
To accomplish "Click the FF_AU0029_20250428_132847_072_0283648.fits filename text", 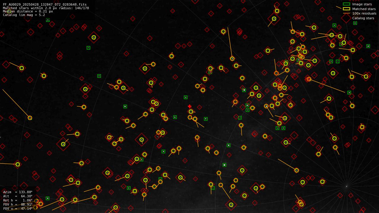I will click(45, 4).
